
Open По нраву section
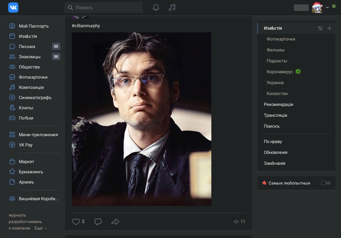[273, 142]
